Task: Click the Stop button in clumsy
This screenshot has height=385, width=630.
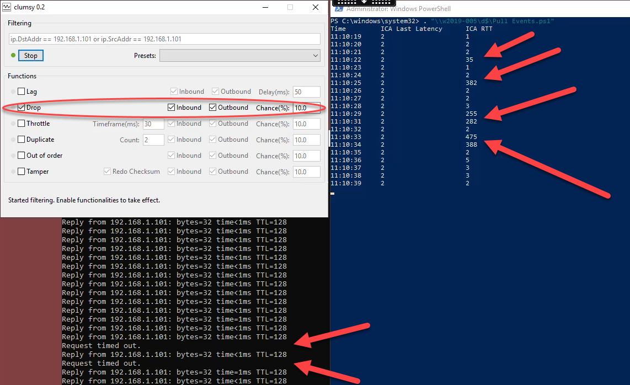Action: [x=30, y=56]
